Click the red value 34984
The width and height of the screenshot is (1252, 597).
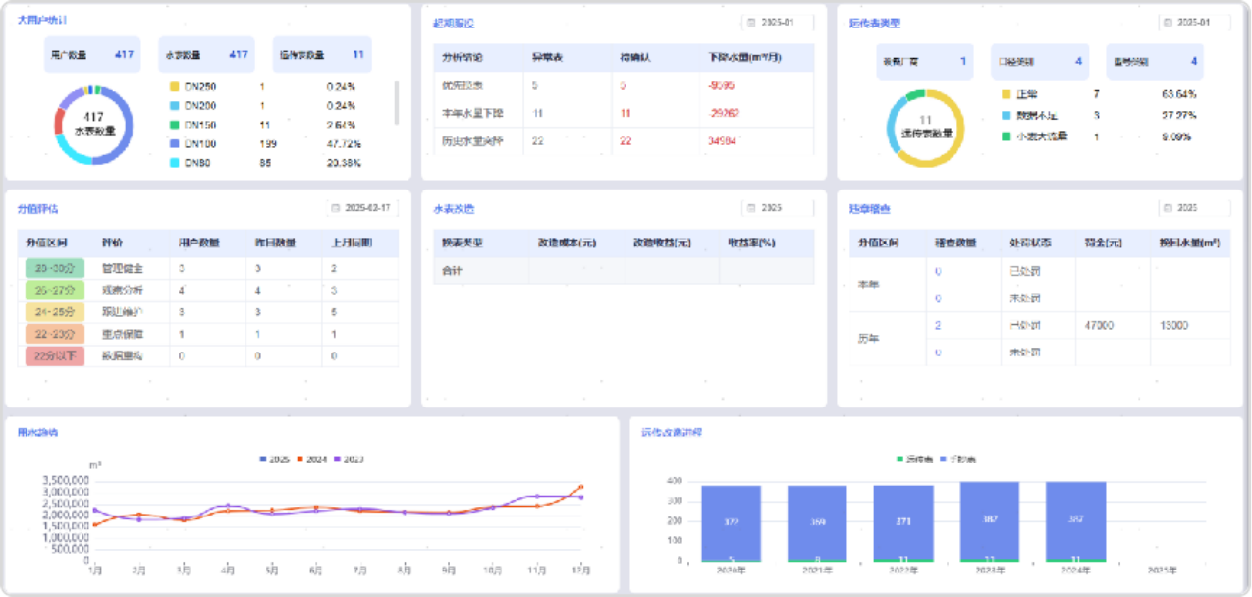coord(722,141)
